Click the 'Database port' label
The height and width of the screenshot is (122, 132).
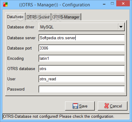[19, 48]
